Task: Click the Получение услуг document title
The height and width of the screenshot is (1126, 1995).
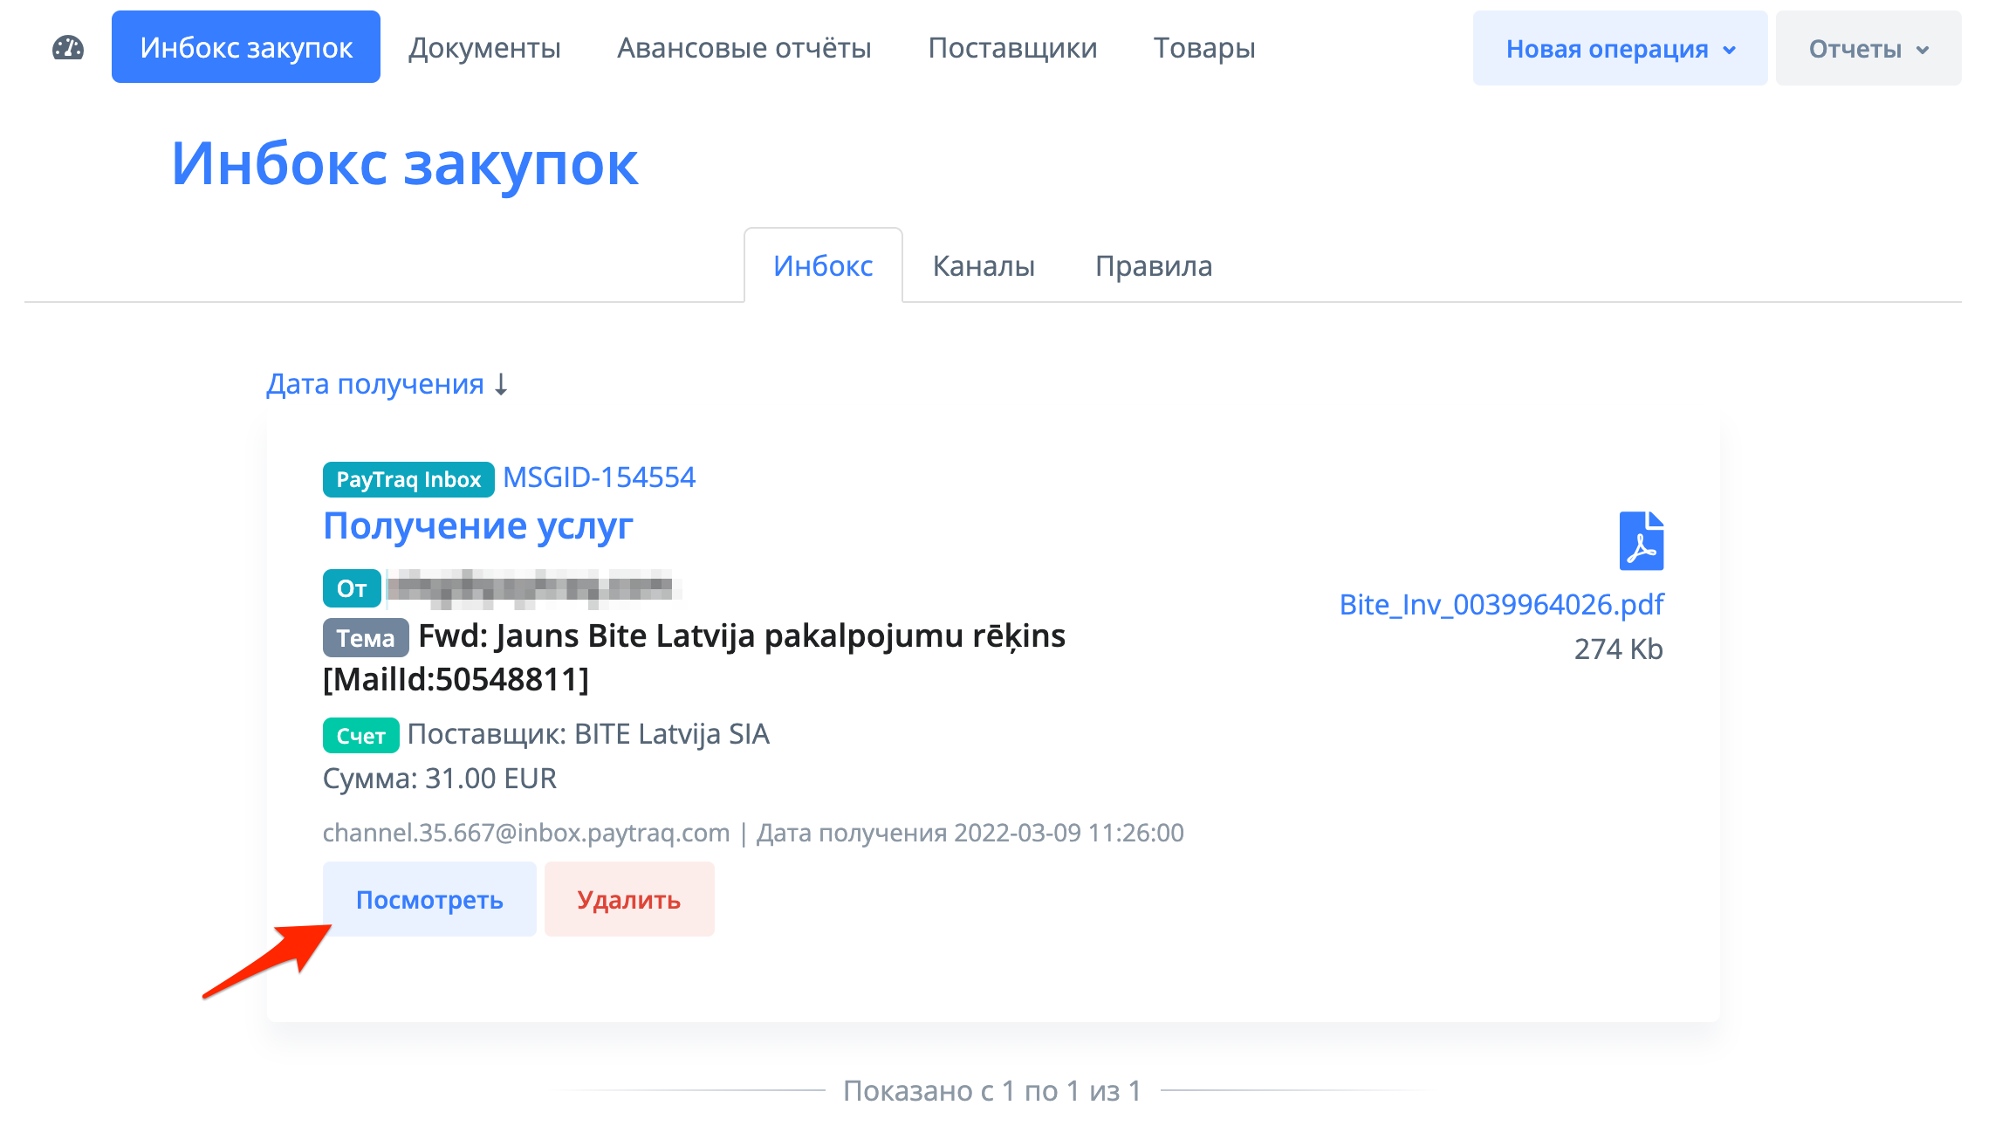Action: 478,525
